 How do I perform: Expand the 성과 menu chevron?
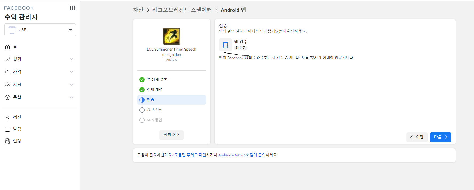72,59
